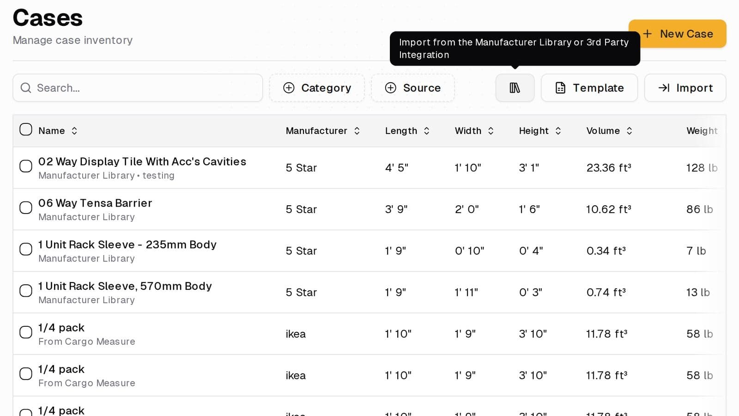Image resolution: width=739 pixels, height=416 pixels.
Task: Click the magnifier icon in the search box
Action: [26, 88]
